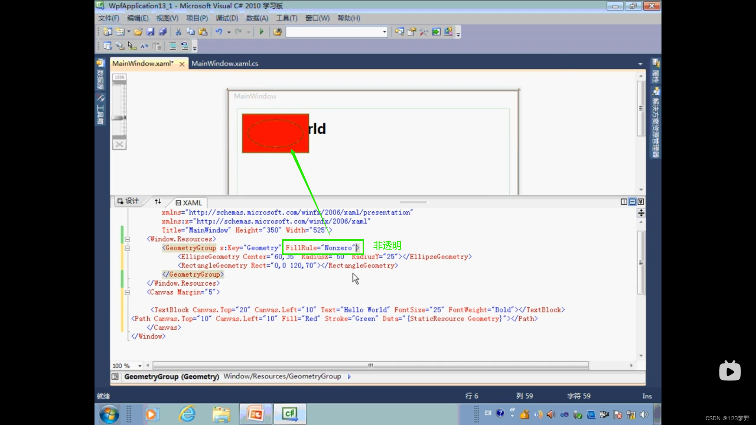Viewport: 756px width, 425px height.
Task: Open the 项目(P) menu
Action: (x=197, y=18)
